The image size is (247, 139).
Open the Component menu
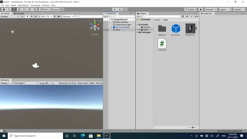[x=35, y=5]
